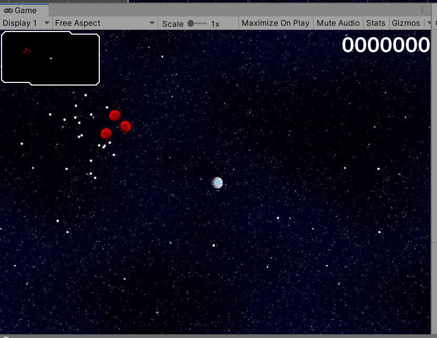Adjust the Scale slider handle
Screen dimensions: 437x338
[191, 24]
